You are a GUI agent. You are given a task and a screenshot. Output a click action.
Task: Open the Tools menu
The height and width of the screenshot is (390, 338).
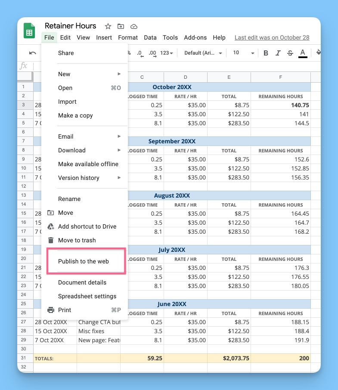click(171, 37)
